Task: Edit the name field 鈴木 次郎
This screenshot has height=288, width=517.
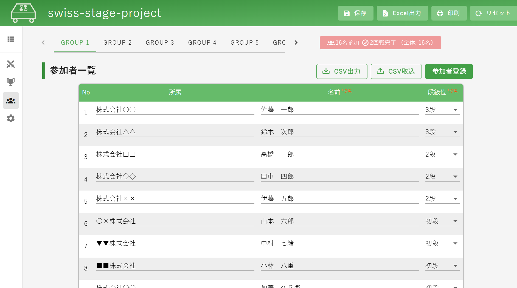Action: pos(339,132)
